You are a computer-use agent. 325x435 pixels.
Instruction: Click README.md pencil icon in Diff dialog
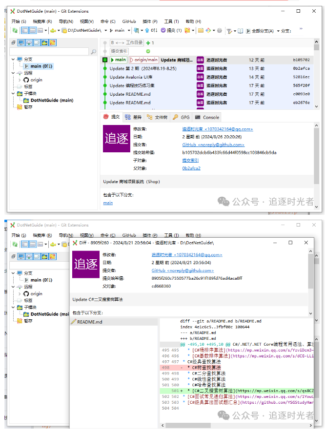pos(74,322)
